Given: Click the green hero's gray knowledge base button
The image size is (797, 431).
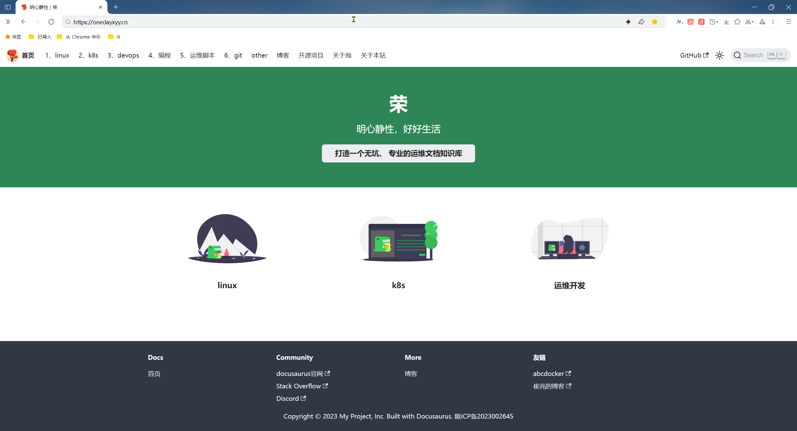Looking at the screenshot, I should click(398, 153).
